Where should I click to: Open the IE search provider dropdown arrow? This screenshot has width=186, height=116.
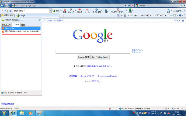184,6
